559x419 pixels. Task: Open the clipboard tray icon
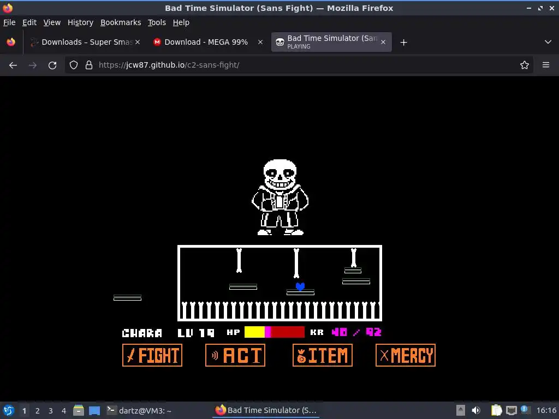[x=496, y=410]
